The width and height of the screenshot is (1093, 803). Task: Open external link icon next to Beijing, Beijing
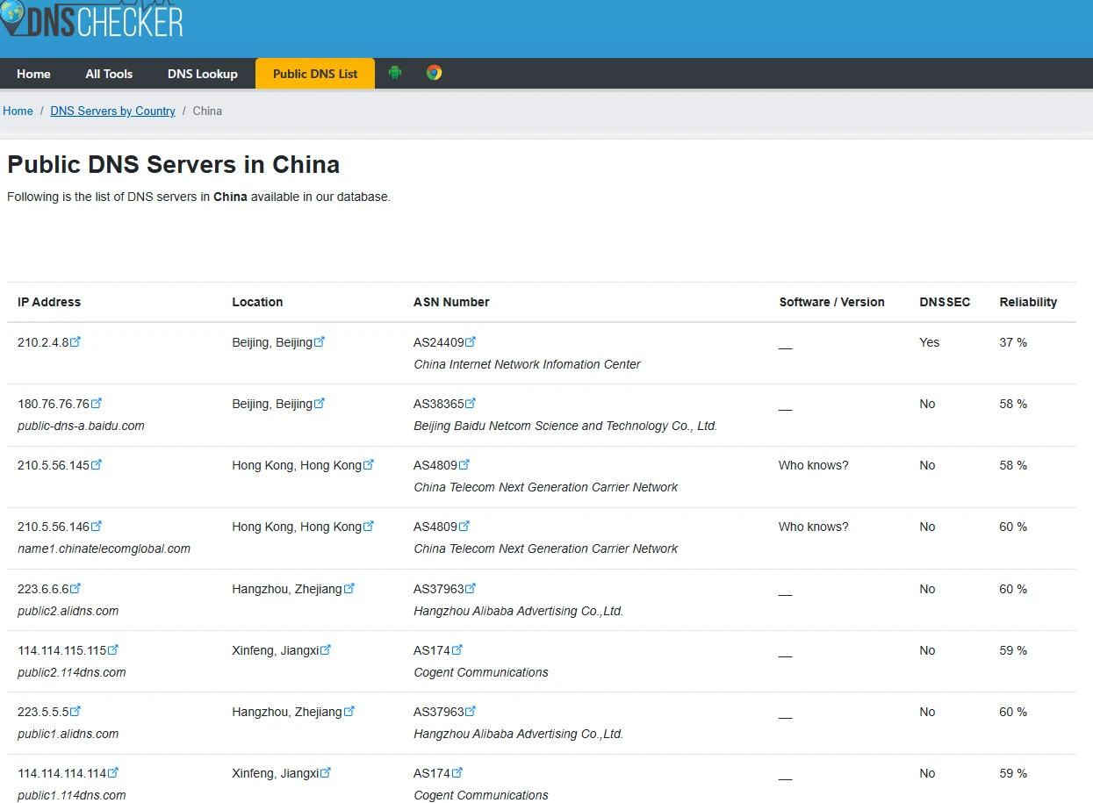pos(320,341)
